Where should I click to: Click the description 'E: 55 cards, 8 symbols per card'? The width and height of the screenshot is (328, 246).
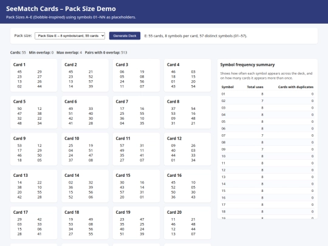(x=196, y=36)
